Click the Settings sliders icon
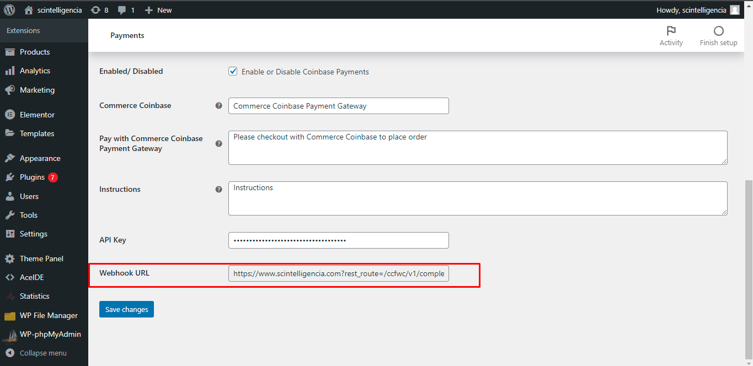Viewport: 753px width, 366px height. tap(10, 234)
